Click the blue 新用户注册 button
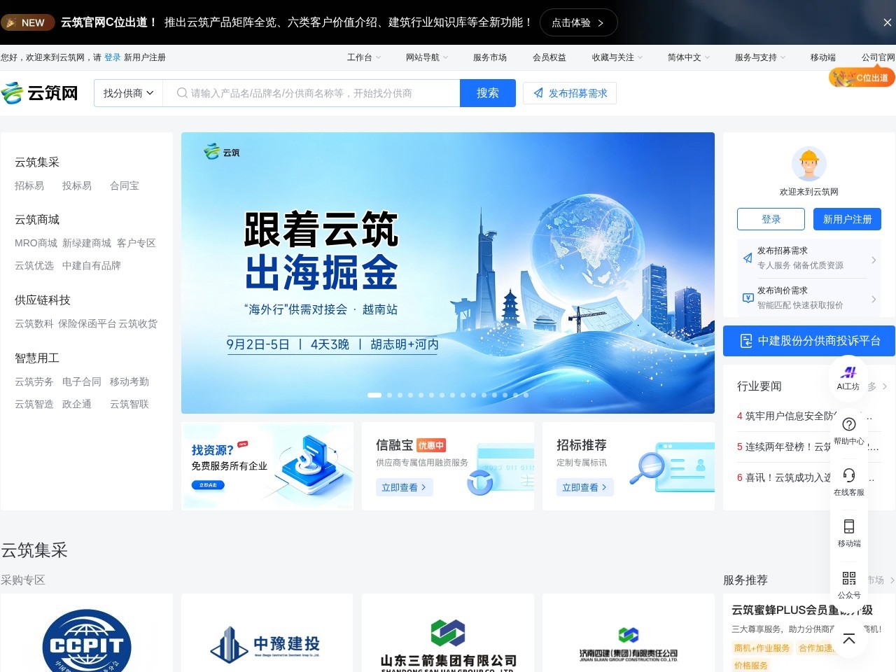896x672 pixels. tap(847, 219)
